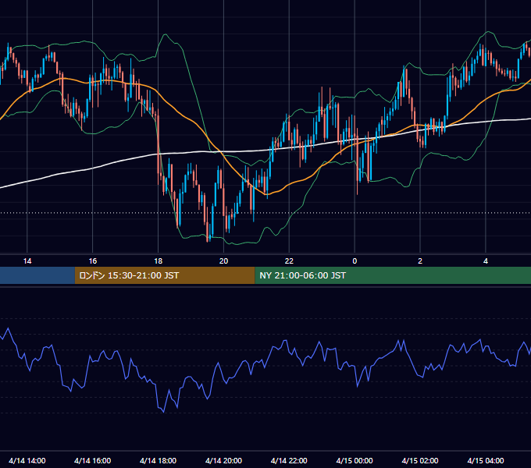Click the 16 hour axis label
This screenshot has height=468, width=531.
point(92,261)
